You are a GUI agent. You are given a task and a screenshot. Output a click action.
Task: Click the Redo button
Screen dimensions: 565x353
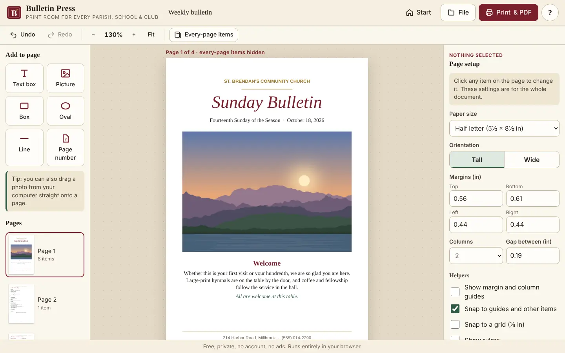click(x=60, y=35)
